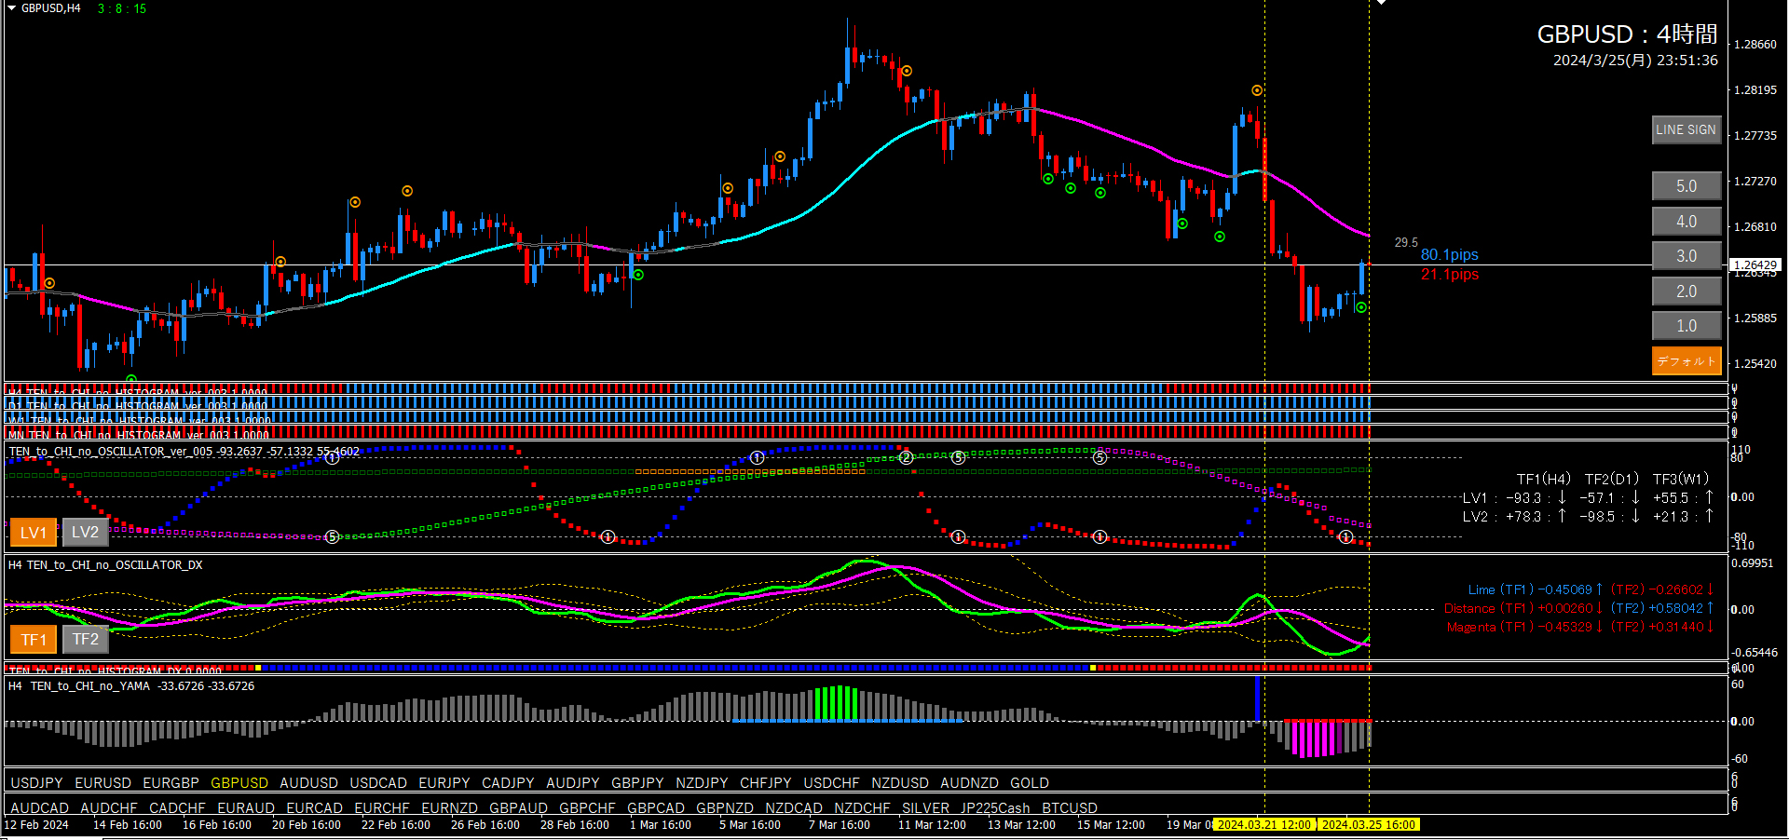This screenshot has width=1789, height=840.
Task: Open the GBPJPY symbol
Action: 637,783
